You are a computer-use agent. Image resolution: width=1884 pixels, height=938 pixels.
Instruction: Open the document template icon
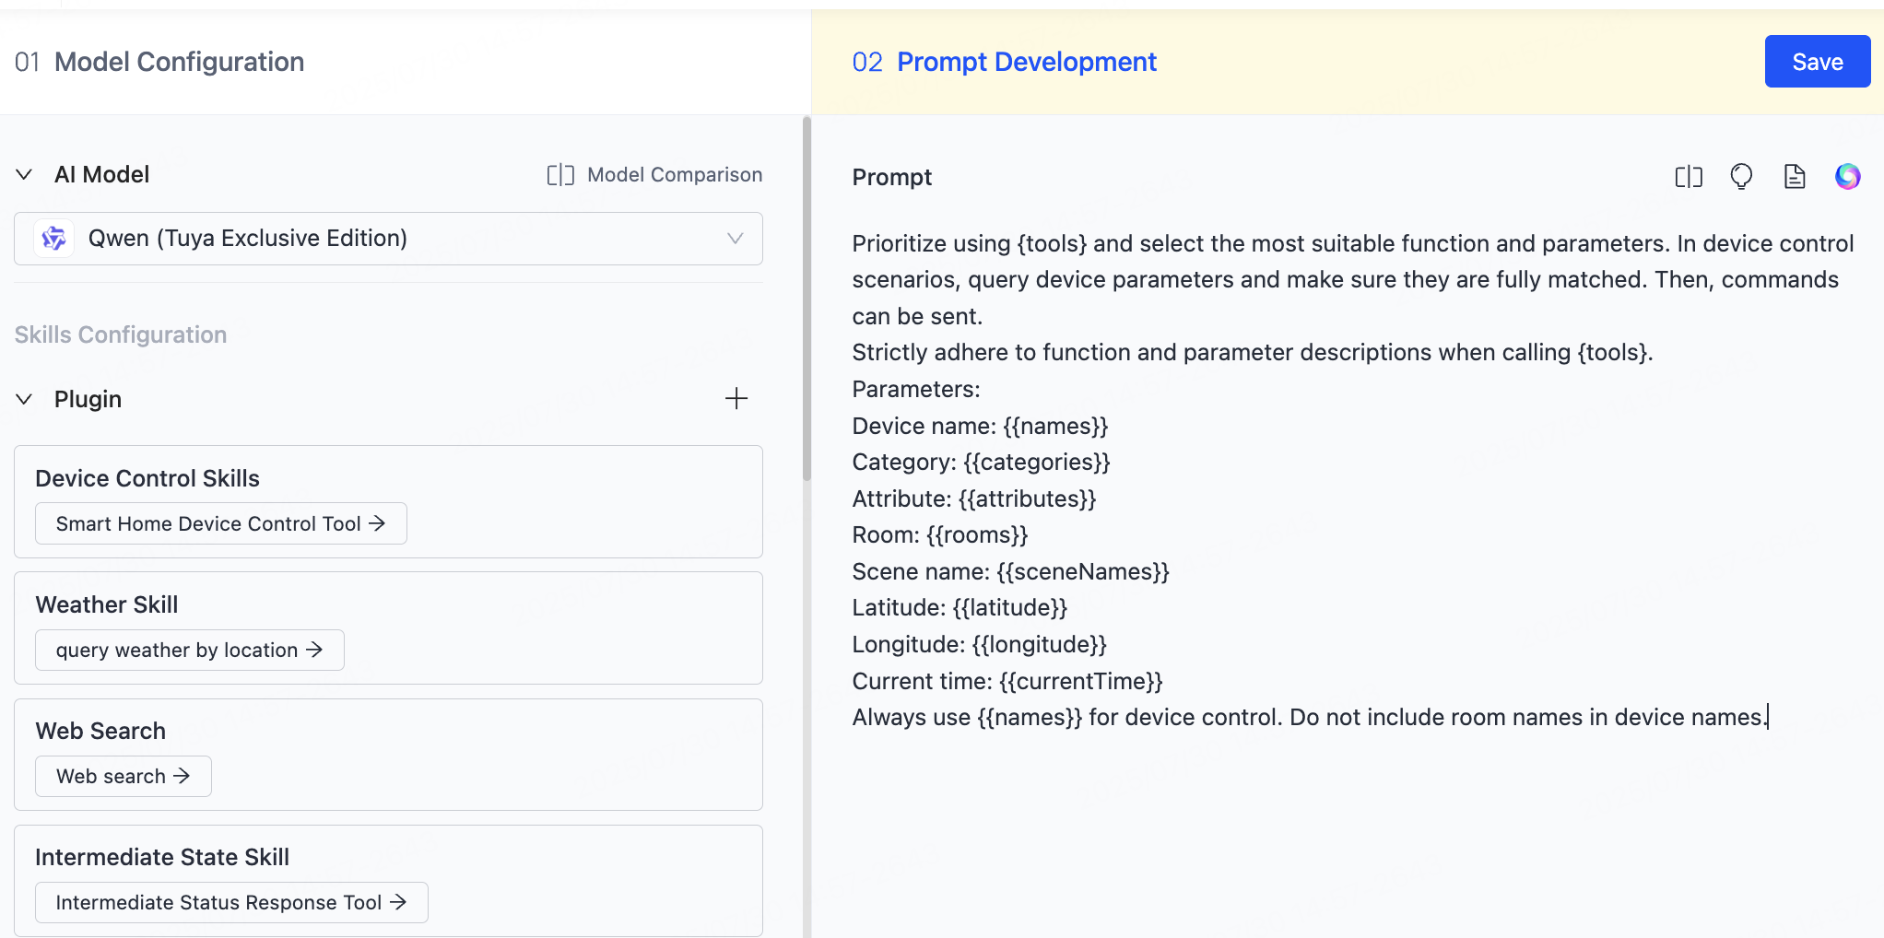(x=1794, y=177)
